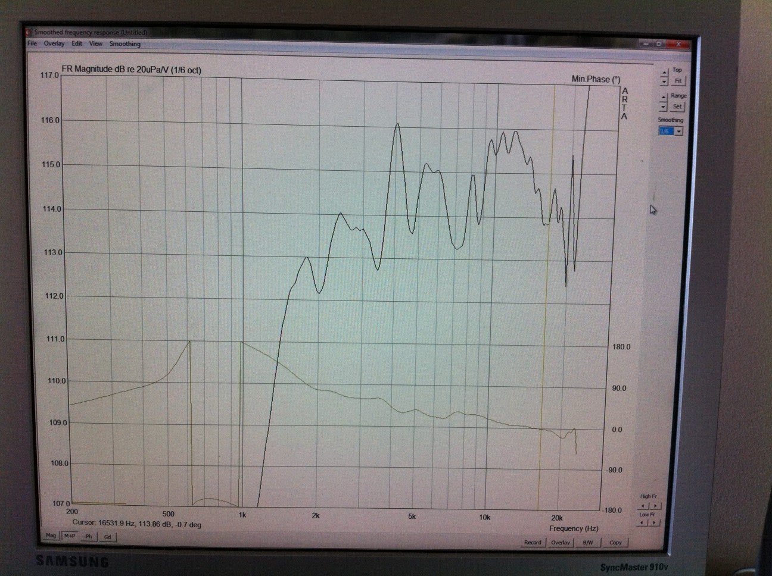This screenshot has height=576, width=772.
Task: Click the Top down arrow
Action: tap(664, 82)
